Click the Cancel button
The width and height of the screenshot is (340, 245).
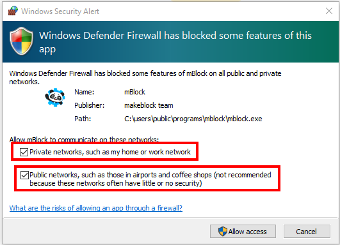(x=307, y=232)
